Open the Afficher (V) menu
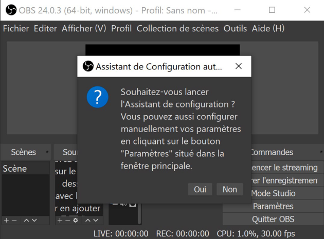The image size is (324, 239). [84, 28]
